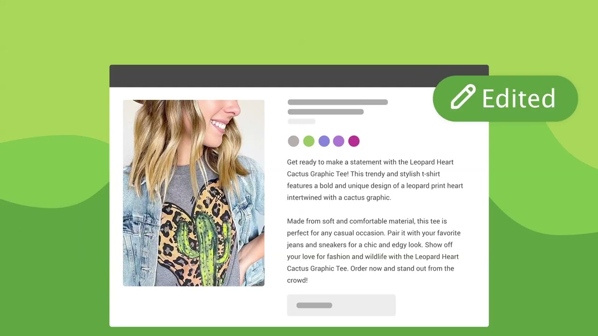
Task: Click the paragraph starting "Made from soft"
Action: point(374,251)
